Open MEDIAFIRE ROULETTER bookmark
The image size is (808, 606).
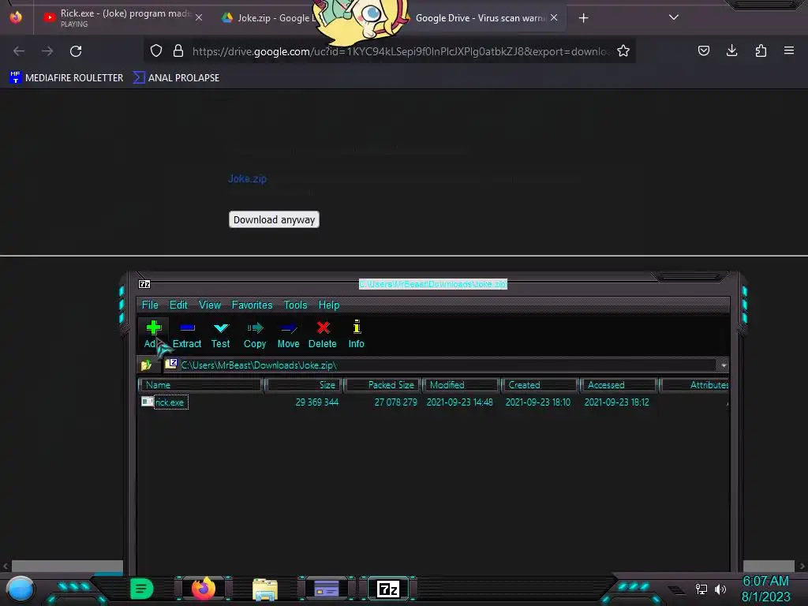[66, 78]
